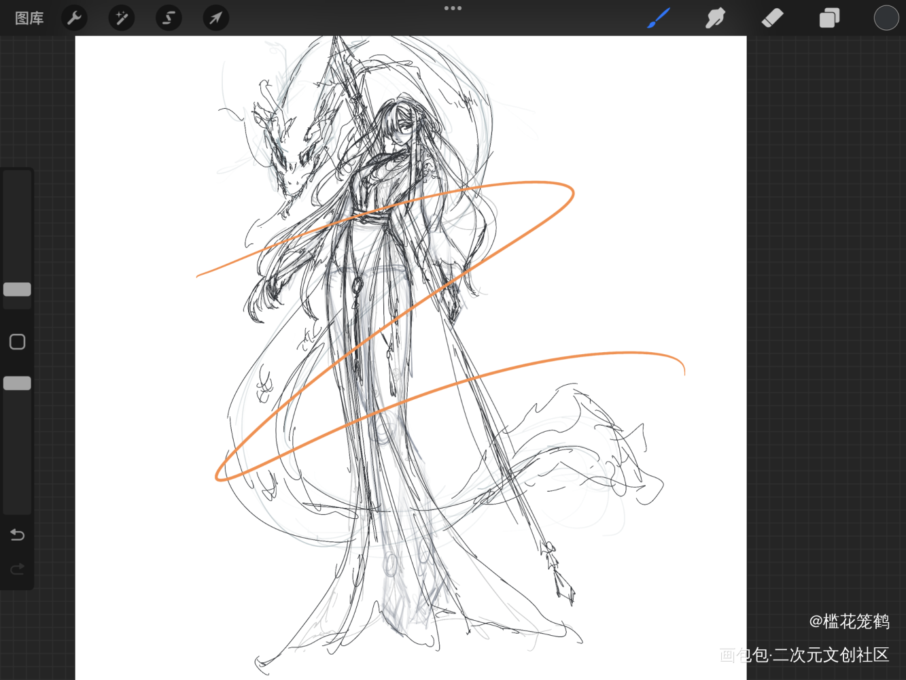Open the Layers panel
Screen dimensions: 906x680
[x=829, y=18]
